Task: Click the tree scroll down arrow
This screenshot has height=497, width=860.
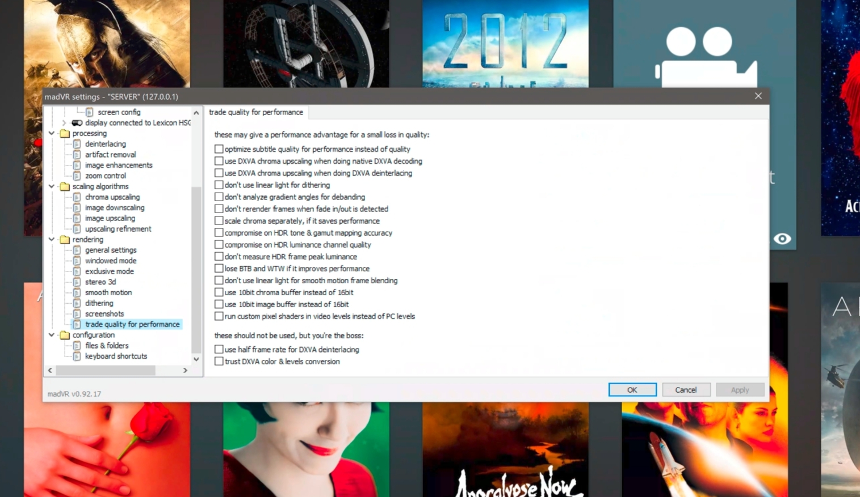Action: (x=196, y=359)
